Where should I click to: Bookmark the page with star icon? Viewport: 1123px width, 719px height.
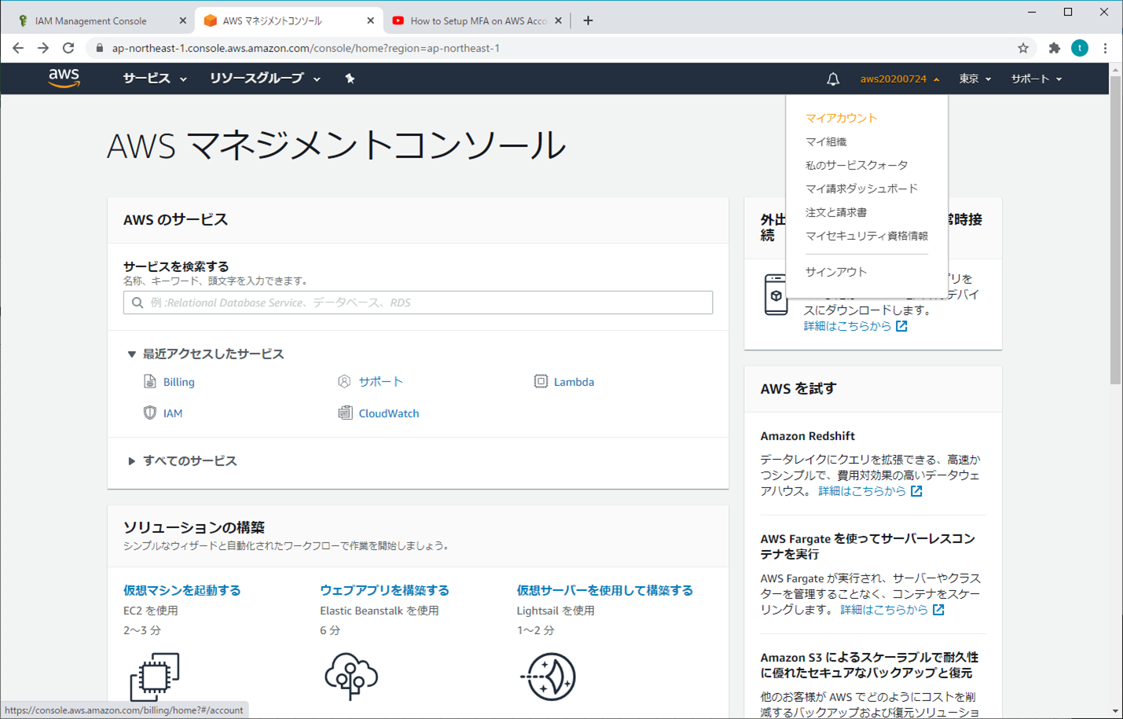pyautogui.click(x=1023, y=48)
